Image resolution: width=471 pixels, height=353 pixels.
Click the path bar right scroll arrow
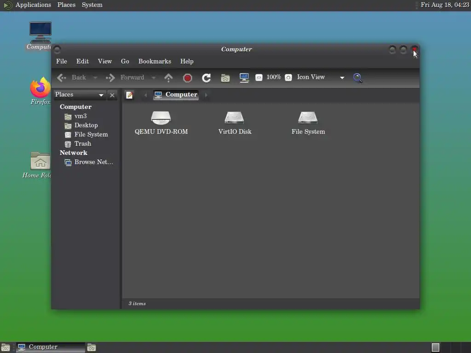tap(206, 95)
